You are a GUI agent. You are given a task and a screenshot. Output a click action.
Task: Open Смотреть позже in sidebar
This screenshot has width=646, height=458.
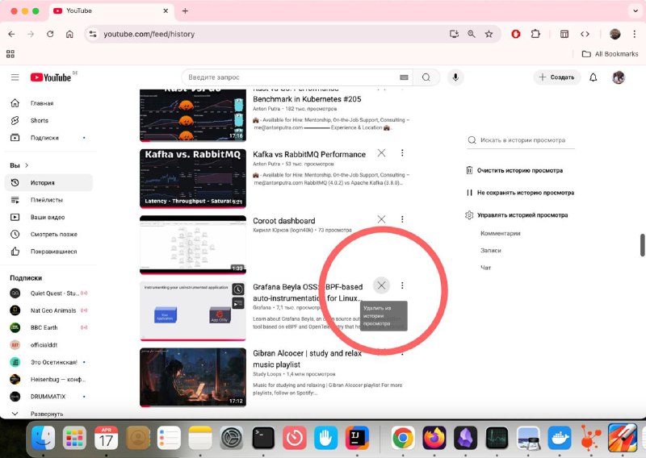click(48, 235)
